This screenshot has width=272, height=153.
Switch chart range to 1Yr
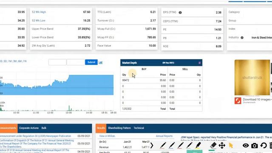pos(25,61)
